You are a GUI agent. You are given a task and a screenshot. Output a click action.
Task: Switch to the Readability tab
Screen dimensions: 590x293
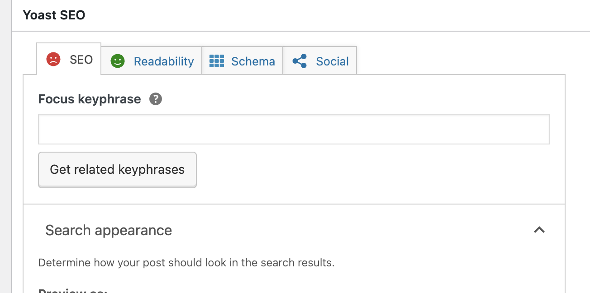[x=151, y=61]
